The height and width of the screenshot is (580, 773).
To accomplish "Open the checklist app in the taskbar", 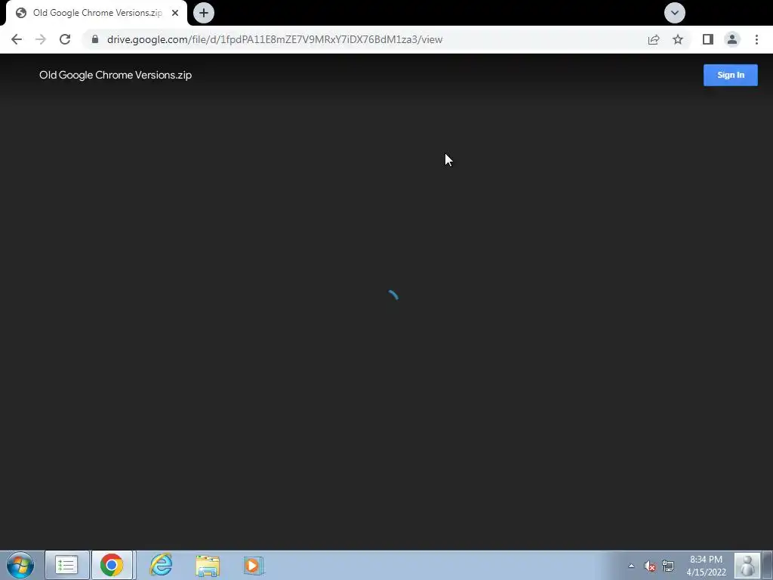I will point(67,565).
